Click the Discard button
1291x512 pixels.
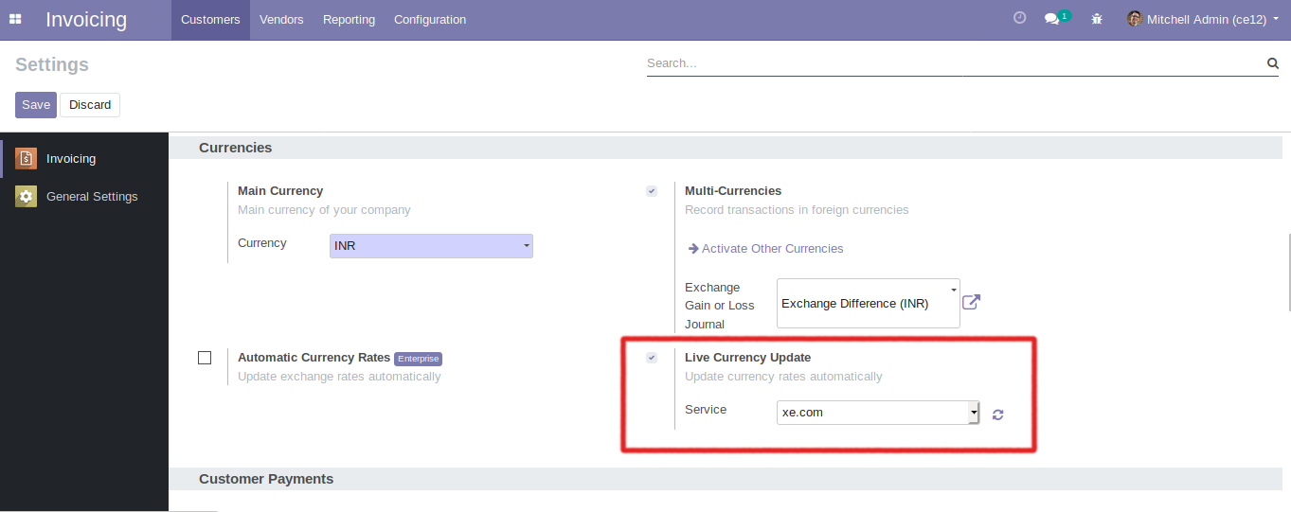90,105
